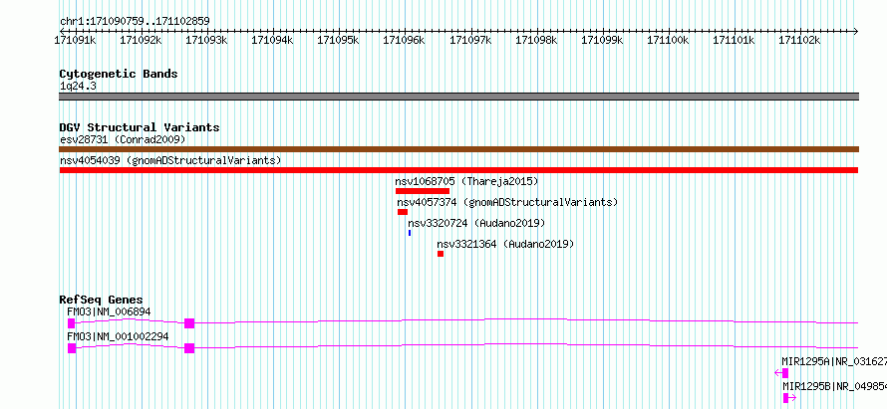Click the RefSeq Genes track title
887x409 pixels.
[x=101, y=300]
